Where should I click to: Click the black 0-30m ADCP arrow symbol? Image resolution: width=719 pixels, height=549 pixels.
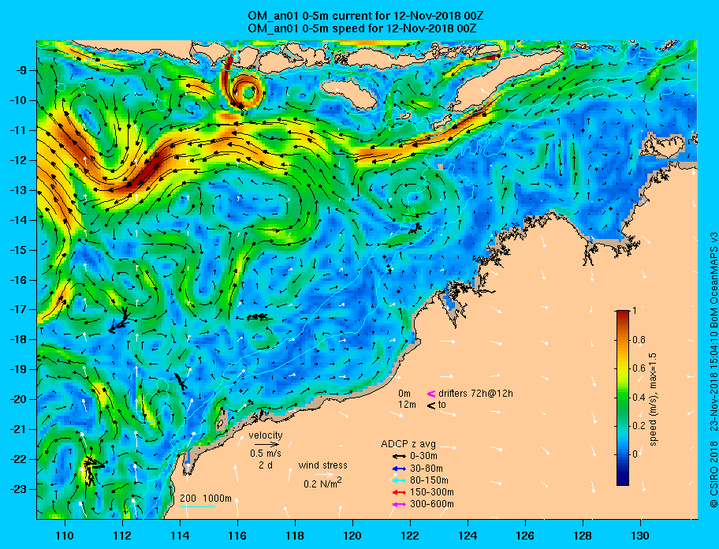tap(399, 457)
